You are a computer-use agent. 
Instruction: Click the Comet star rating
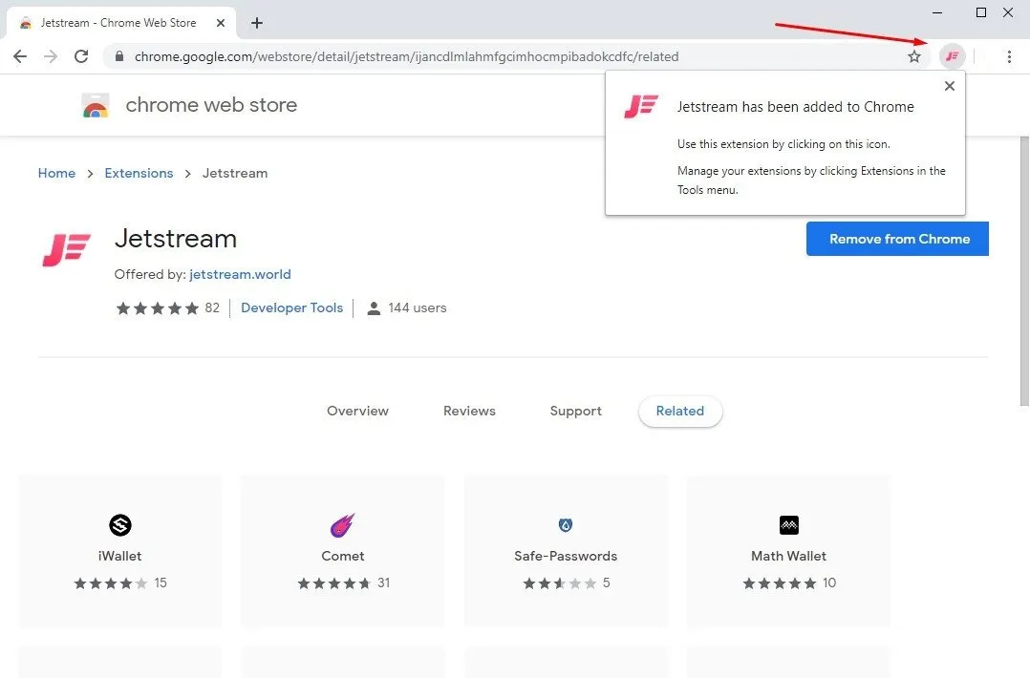pos(333,583)
